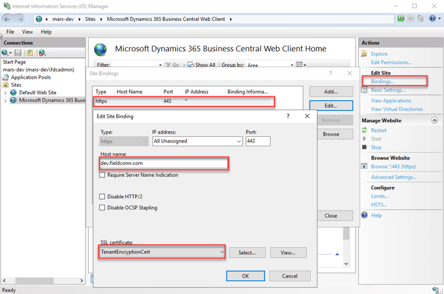444x294 pixels.
Task: Collapse the Manage Website section
Action: (x=434, y=120)
